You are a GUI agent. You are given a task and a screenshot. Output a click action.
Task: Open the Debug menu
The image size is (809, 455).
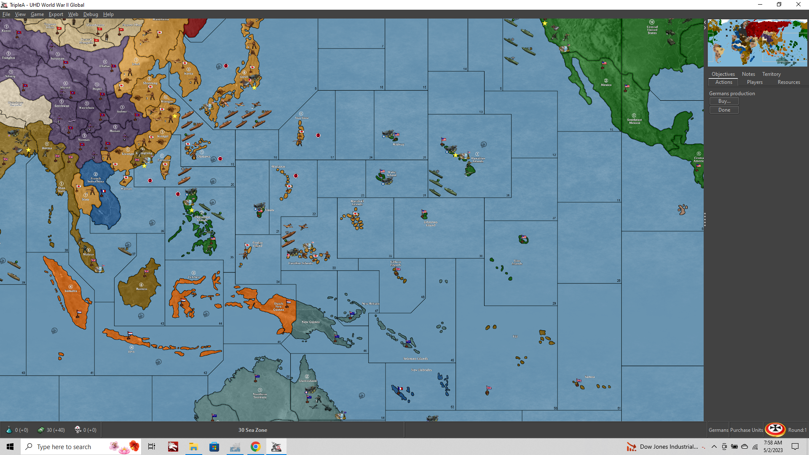91,14
